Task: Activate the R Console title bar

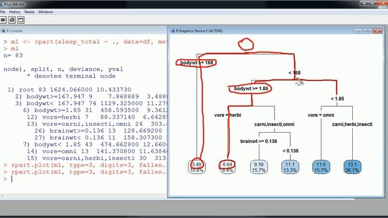Action: tap(84, 31)
